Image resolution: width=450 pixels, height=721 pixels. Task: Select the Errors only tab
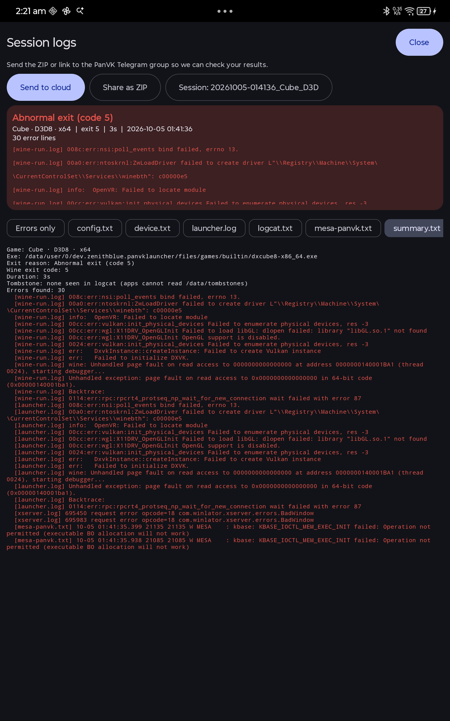35,228
